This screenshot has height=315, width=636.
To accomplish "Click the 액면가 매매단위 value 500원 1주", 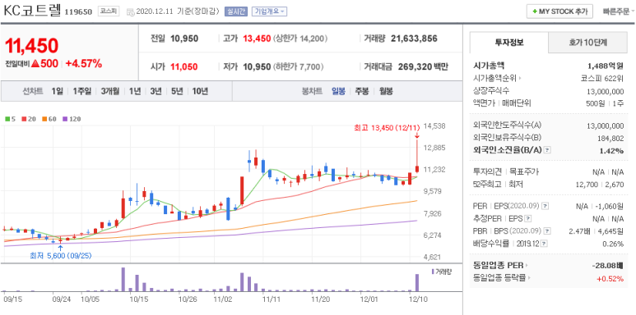I will coord(605,103).
